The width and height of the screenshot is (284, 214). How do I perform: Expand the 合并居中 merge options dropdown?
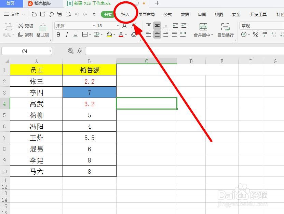click(212, 35)
